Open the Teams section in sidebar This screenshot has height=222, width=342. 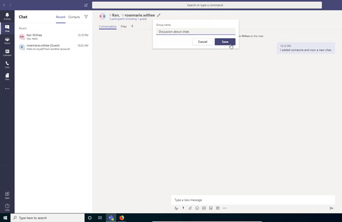click(x=7, y=41)
